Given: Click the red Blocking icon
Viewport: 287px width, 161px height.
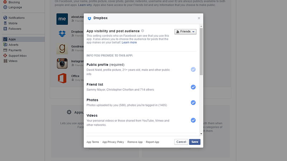Looking at the screenshot, I should pyautogui.click(x=5, y=2).
